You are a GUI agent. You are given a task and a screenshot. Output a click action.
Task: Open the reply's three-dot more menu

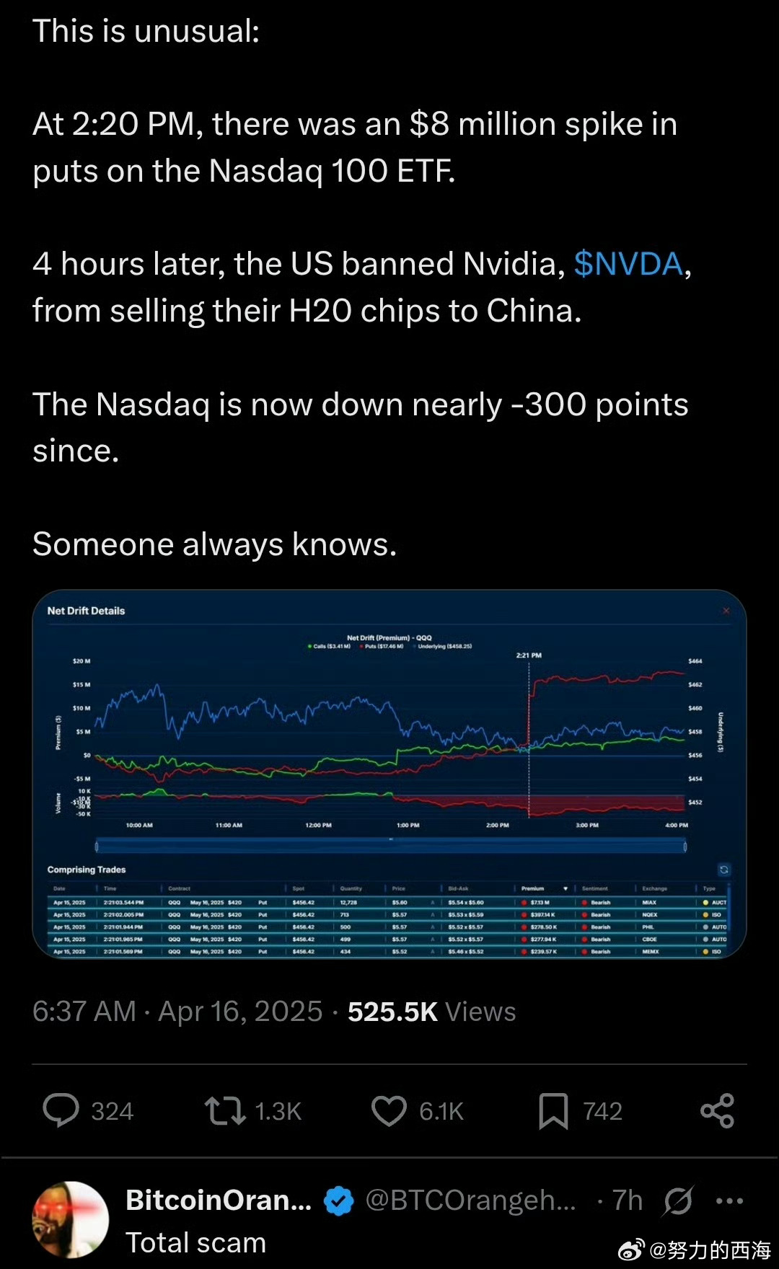[x=729, y=1201]
